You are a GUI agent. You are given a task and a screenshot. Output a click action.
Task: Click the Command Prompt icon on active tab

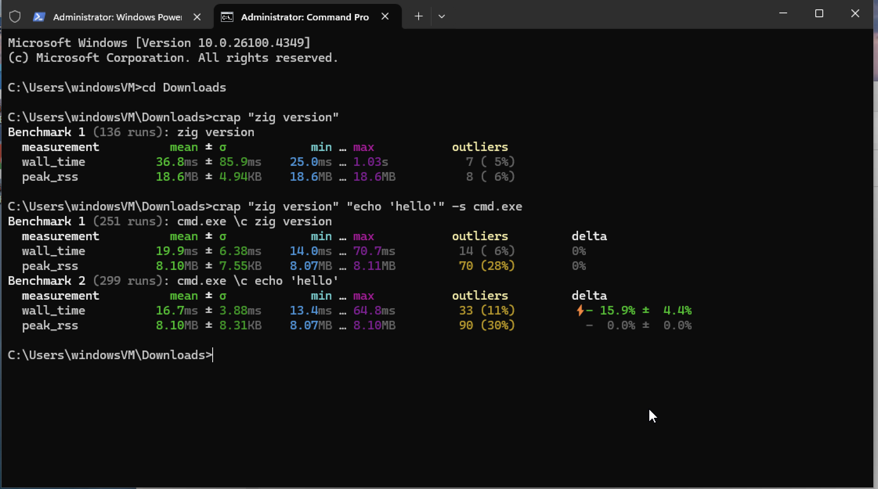227,17
